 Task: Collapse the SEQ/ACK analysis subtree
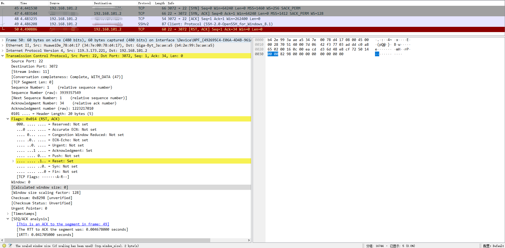point(8,219)
